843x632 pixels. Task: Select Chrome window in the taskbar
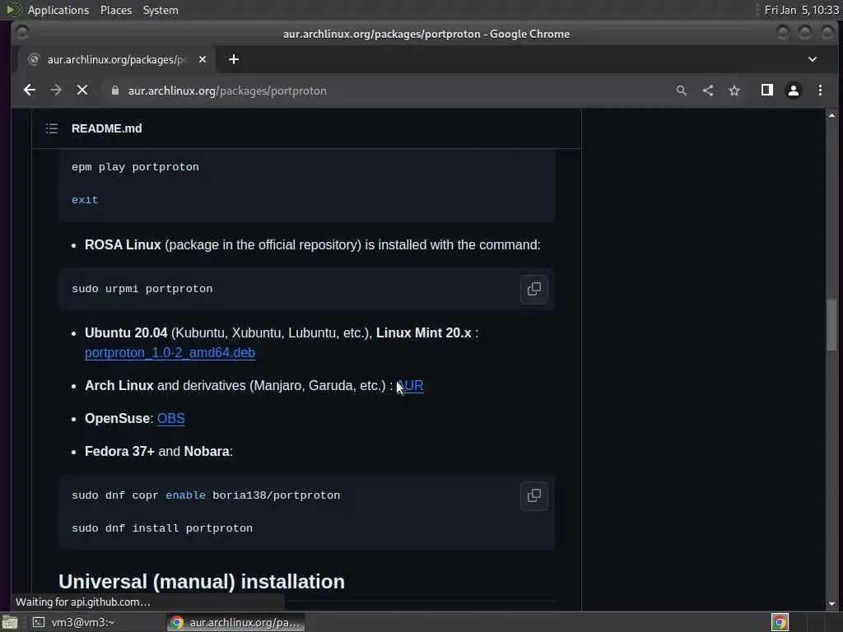[x=235, y=622]
